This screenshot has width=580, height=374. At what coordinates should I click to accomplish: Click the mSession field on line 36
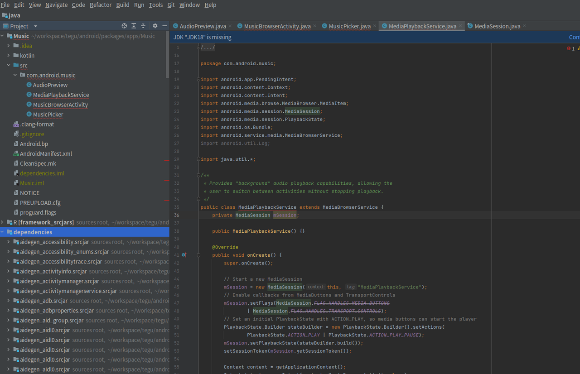click(285, 216)
